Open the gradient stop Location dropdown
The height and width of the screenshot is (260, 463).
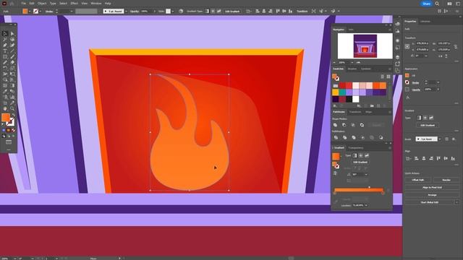pos(366,205)
